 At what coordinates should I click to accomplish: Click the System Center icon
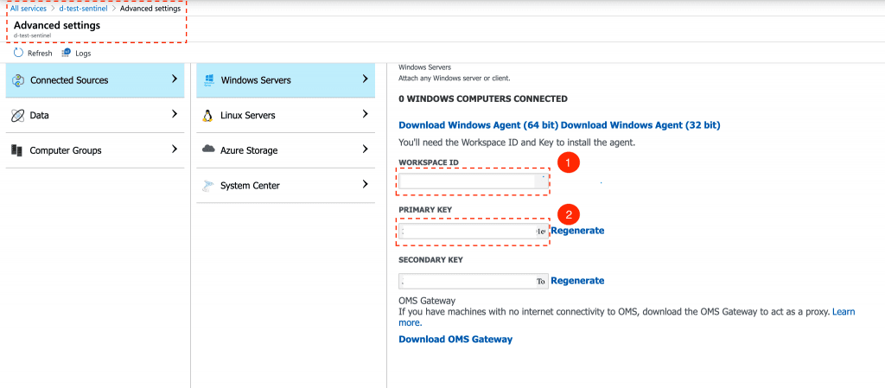click(208, 185)
